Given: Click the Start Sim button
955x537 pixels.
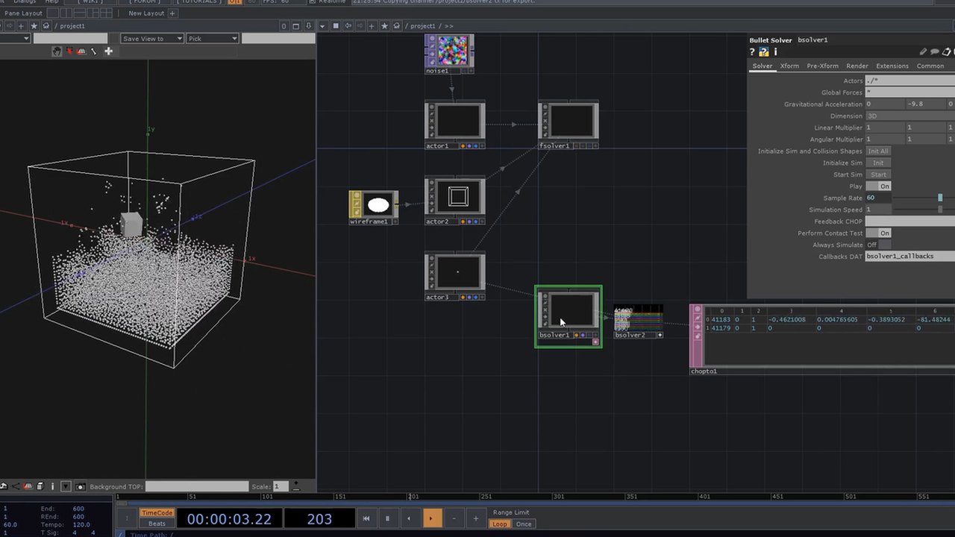Looking at the screenshot, I should tap(878, 175).
